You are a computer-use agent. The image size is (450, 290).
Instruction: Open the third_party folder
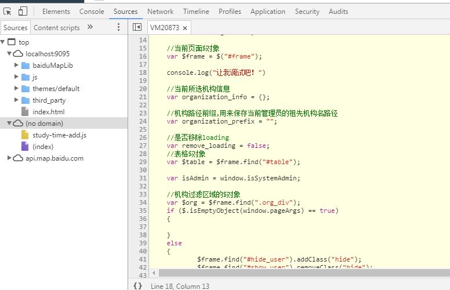49,100
